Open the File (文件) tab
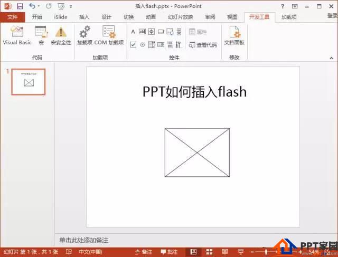Screen dimensions: 338x257 click(x=13, y=17)
